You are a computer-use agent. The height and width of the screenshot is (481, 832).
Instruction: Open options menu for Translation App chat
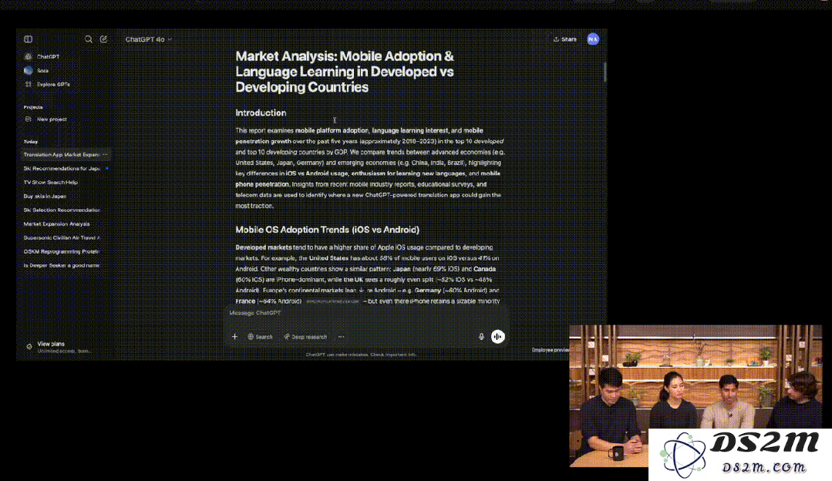click(105, 155)
